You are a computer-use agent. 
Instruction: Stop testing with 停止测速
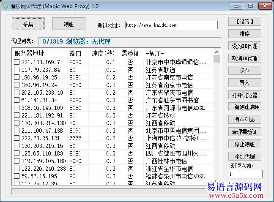pyautogui.click(x=245, y=144)
